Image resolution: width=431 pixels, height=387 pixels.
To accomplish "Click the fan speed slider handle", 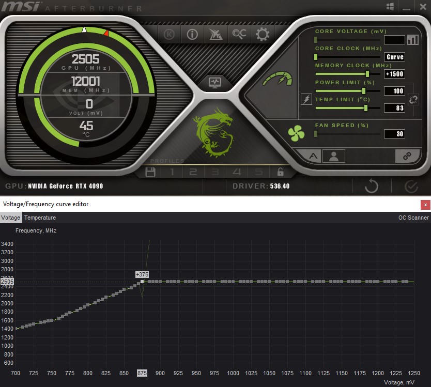I will 316,134.
